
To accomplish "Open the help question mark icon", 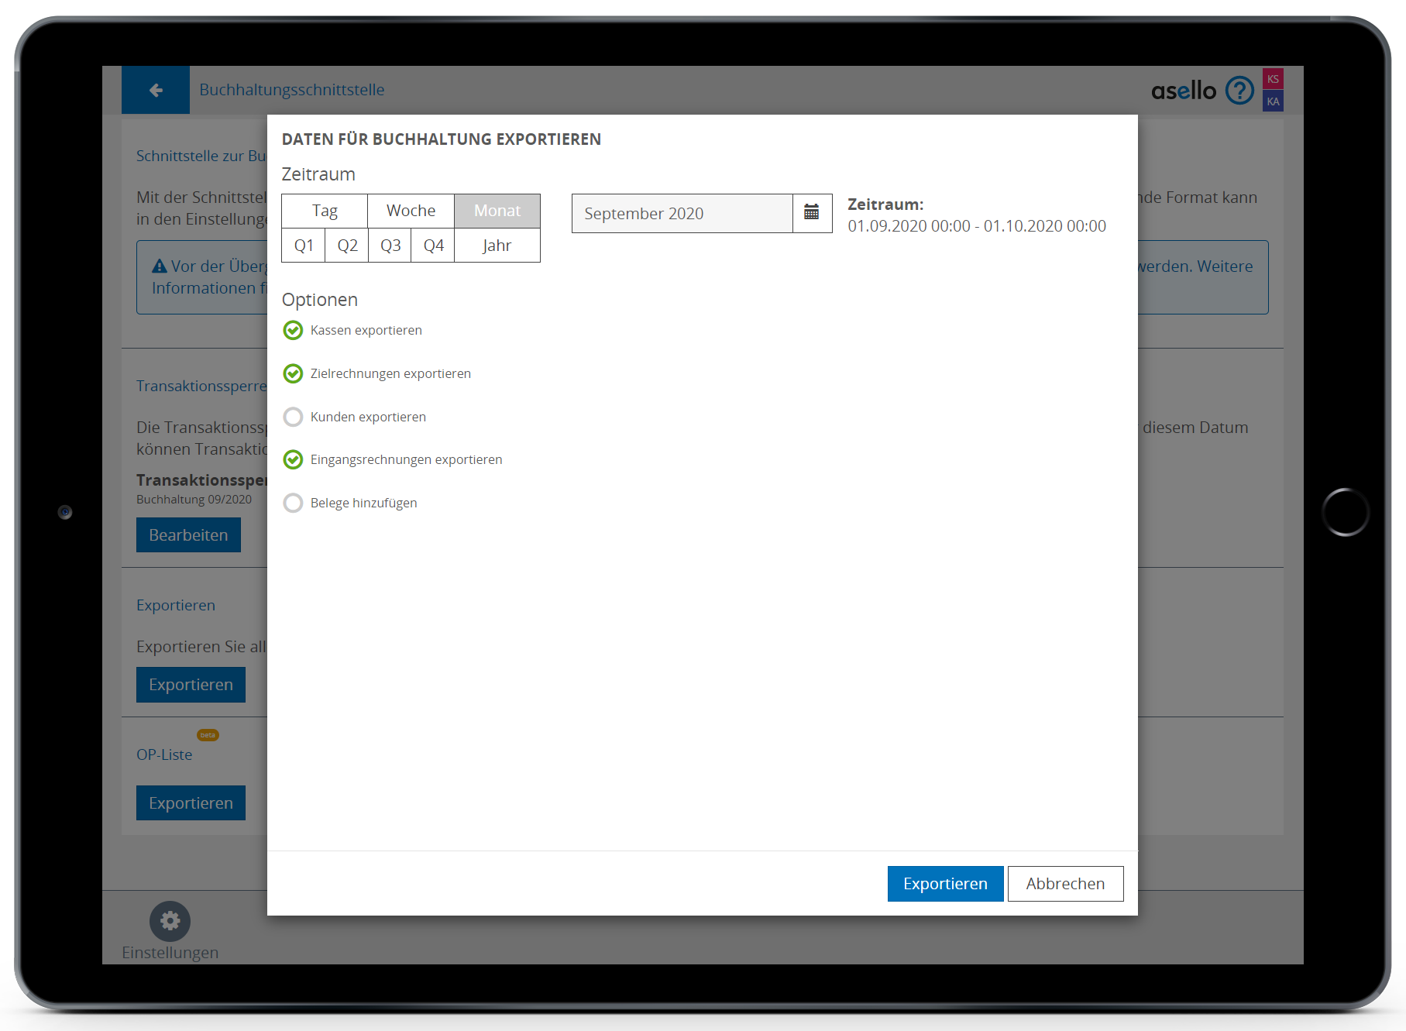I will point(1239,91).
